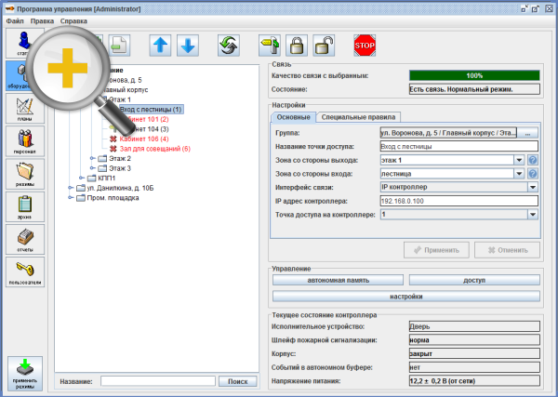Screen dimensions: 558x397
Task: Click the closed padlock toolbar icon
Action: (x=297, y=45)
